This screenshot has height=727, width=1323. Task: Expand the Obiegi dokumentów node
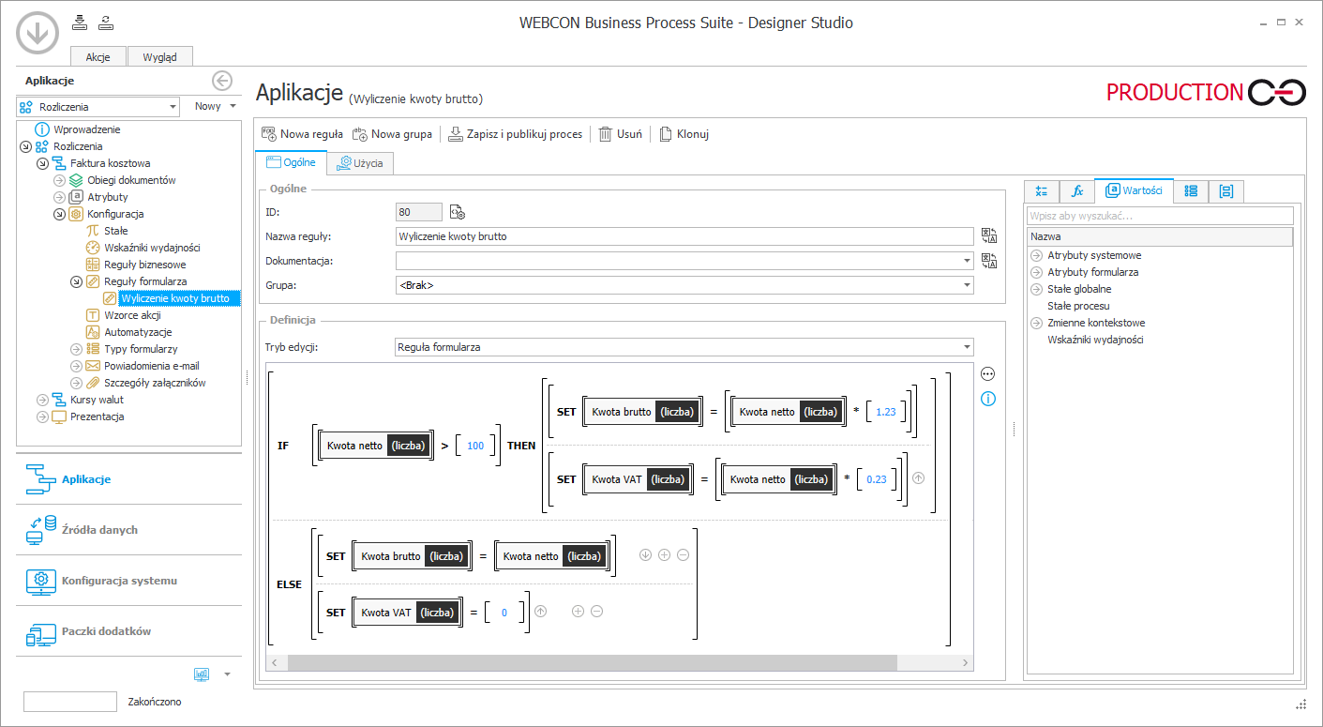(x=58, y=180)
